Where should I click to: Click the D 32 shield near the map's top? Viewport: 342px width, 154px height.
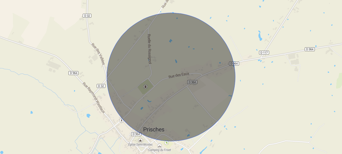(87, 16)
